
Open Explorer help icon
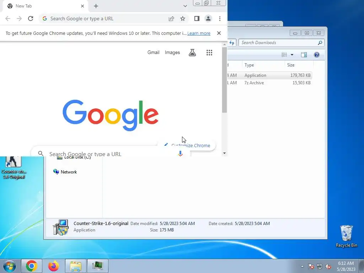click(317, 54)
